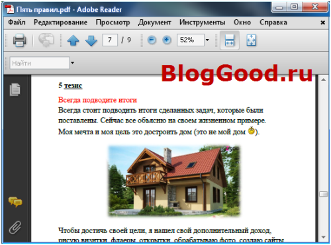Click the vertical scrollbar down arrow

point(324,237)
